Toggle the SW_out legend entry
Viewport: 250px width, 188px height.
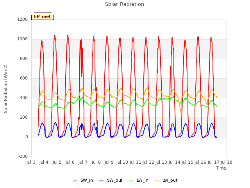111,180
